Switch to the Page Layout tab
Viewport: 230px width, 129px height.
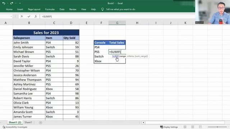pyautogui.click(x=34, y=9)
